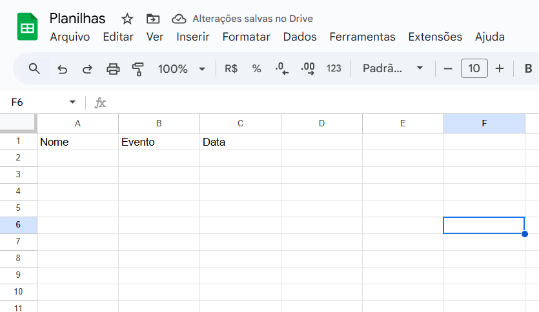
Task: Toggle bold formatting
Action: click(x=528, y=68)
